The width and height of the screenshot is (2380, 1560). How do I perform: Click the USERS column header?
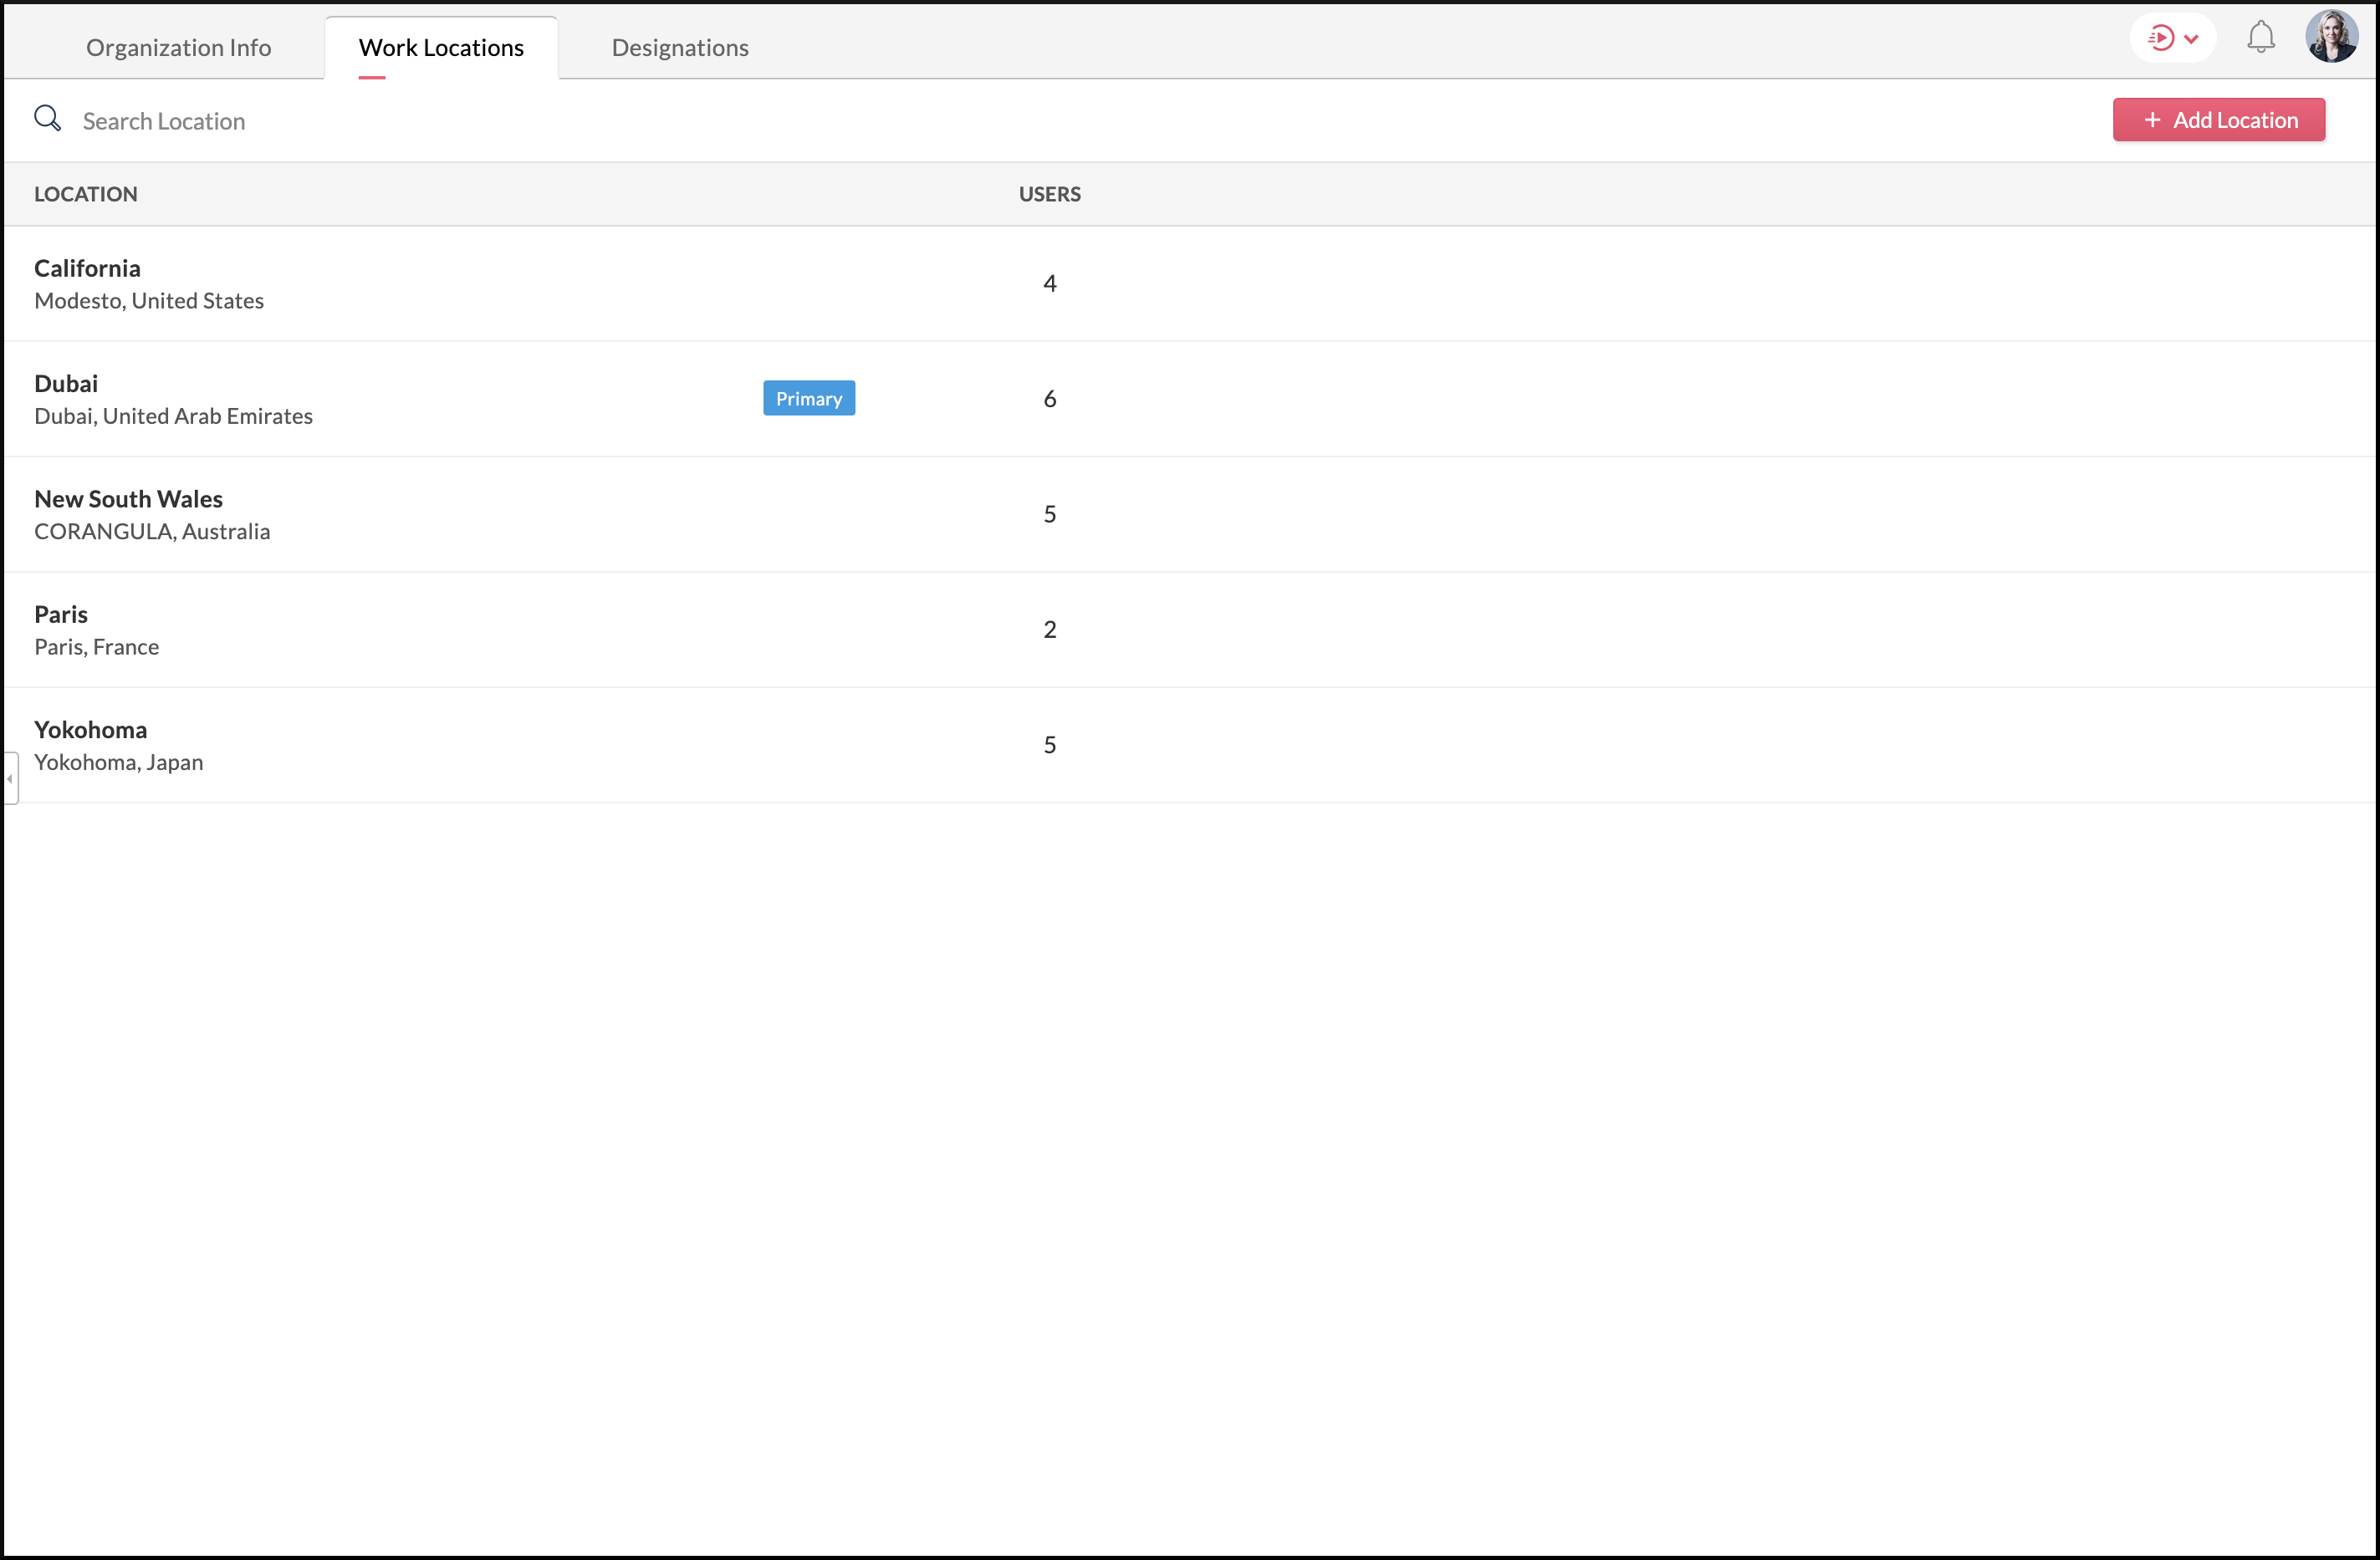tap(1049, 194)
